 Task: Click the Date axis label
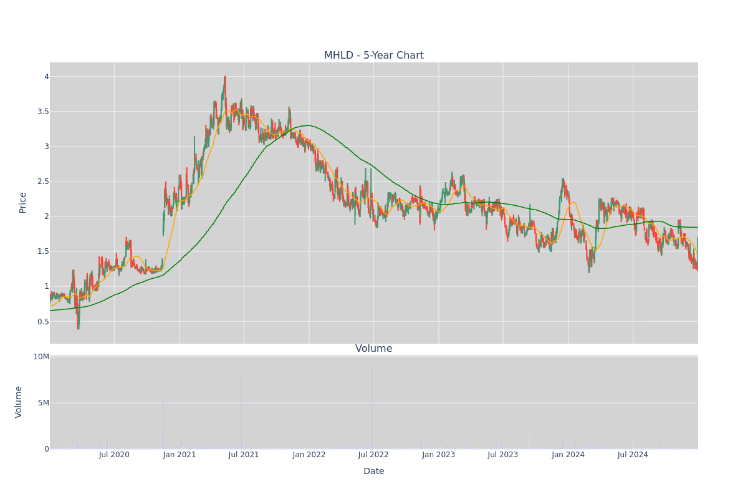click(x=373, y=472)
